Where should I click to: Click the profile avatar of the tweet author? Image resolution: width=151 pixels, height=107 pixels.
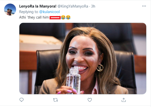10,10
